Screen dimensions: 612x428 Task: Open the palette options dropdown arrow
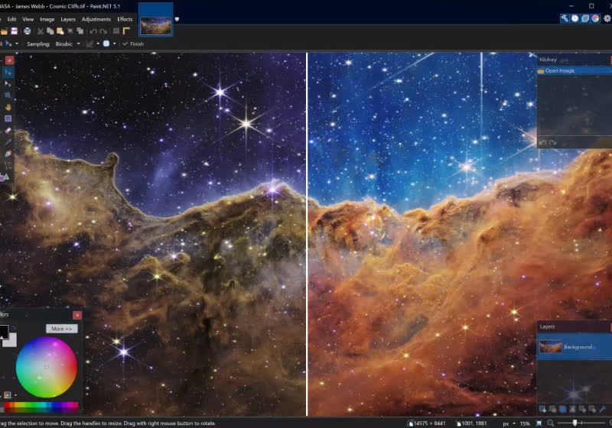[x=15, y=395]
